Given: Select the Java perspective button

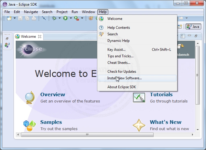Looking at the screenshot, I should click(x=193, y=27).
